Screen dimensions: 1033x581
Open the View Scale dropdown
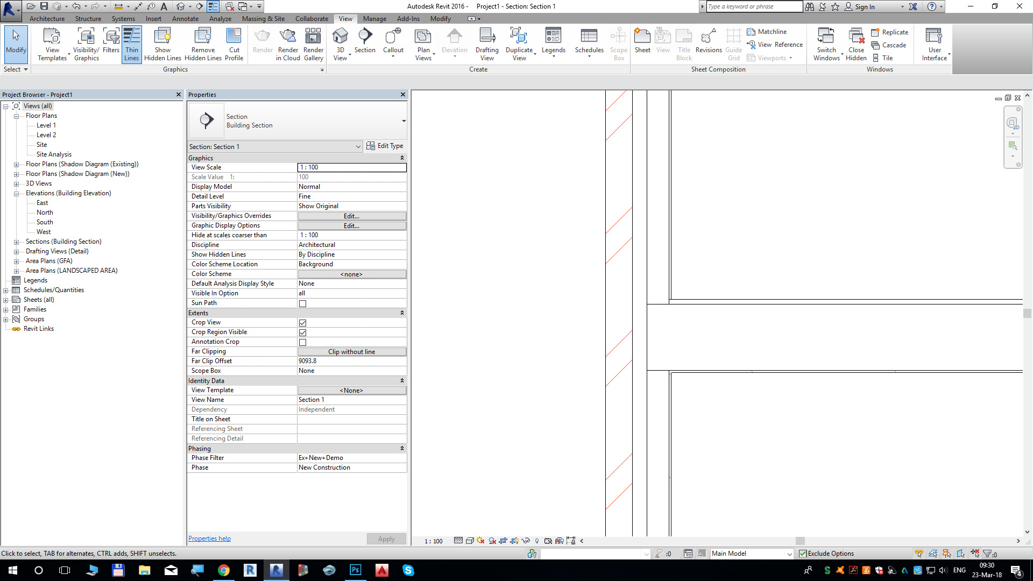(x=402, y=167)
